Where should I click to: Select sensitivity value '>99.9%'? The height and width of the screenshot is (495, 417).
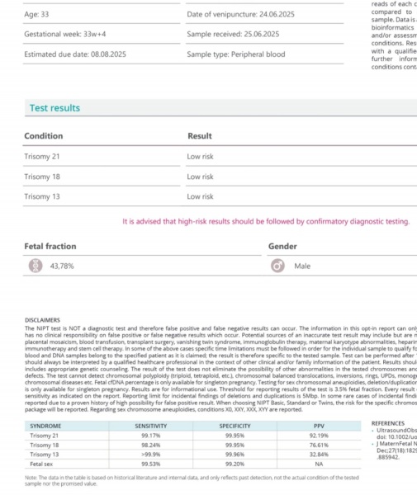pyautogui.click(x=150, y=455)
